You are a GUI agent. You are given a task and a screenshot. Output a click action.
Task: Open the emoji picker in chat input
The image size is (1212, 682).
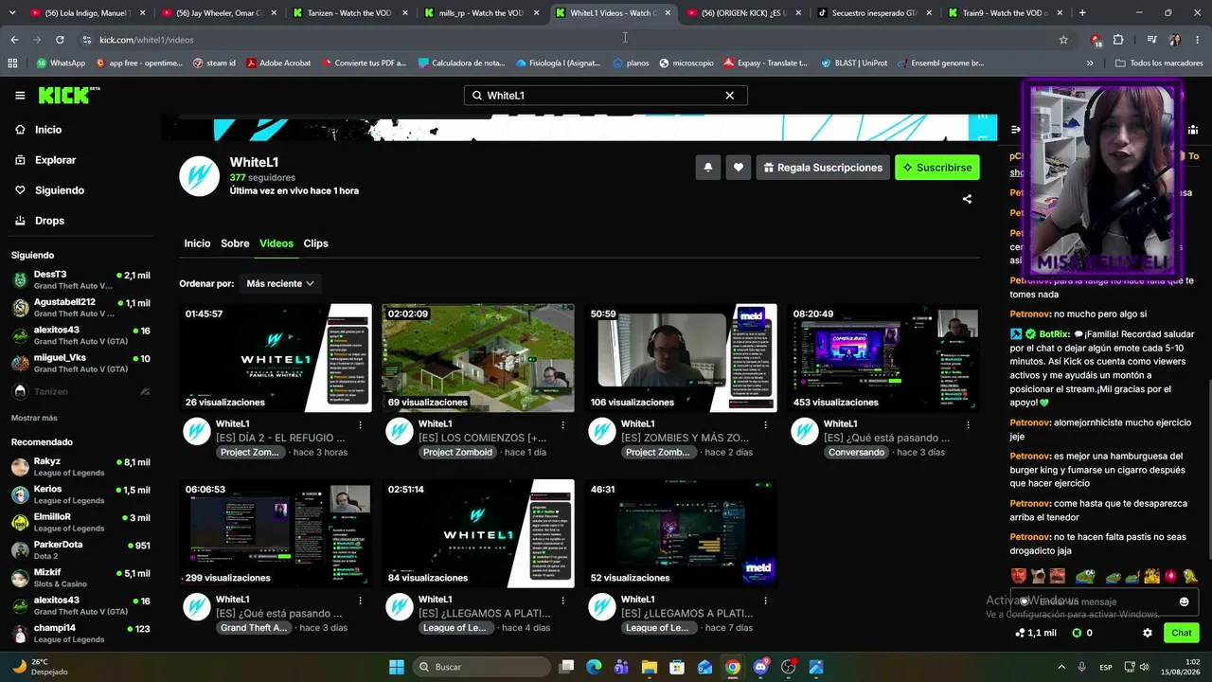(x=1184, y=601)
